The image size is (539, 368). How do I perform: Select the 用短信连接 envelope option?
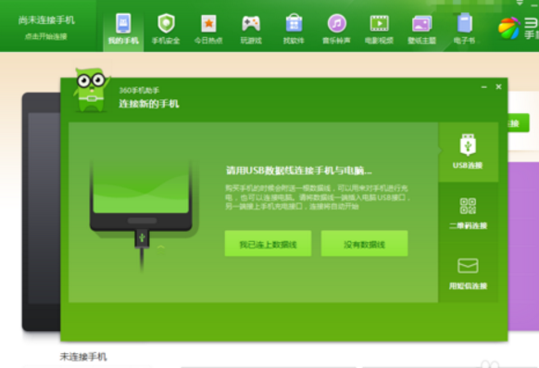point(468,273)
